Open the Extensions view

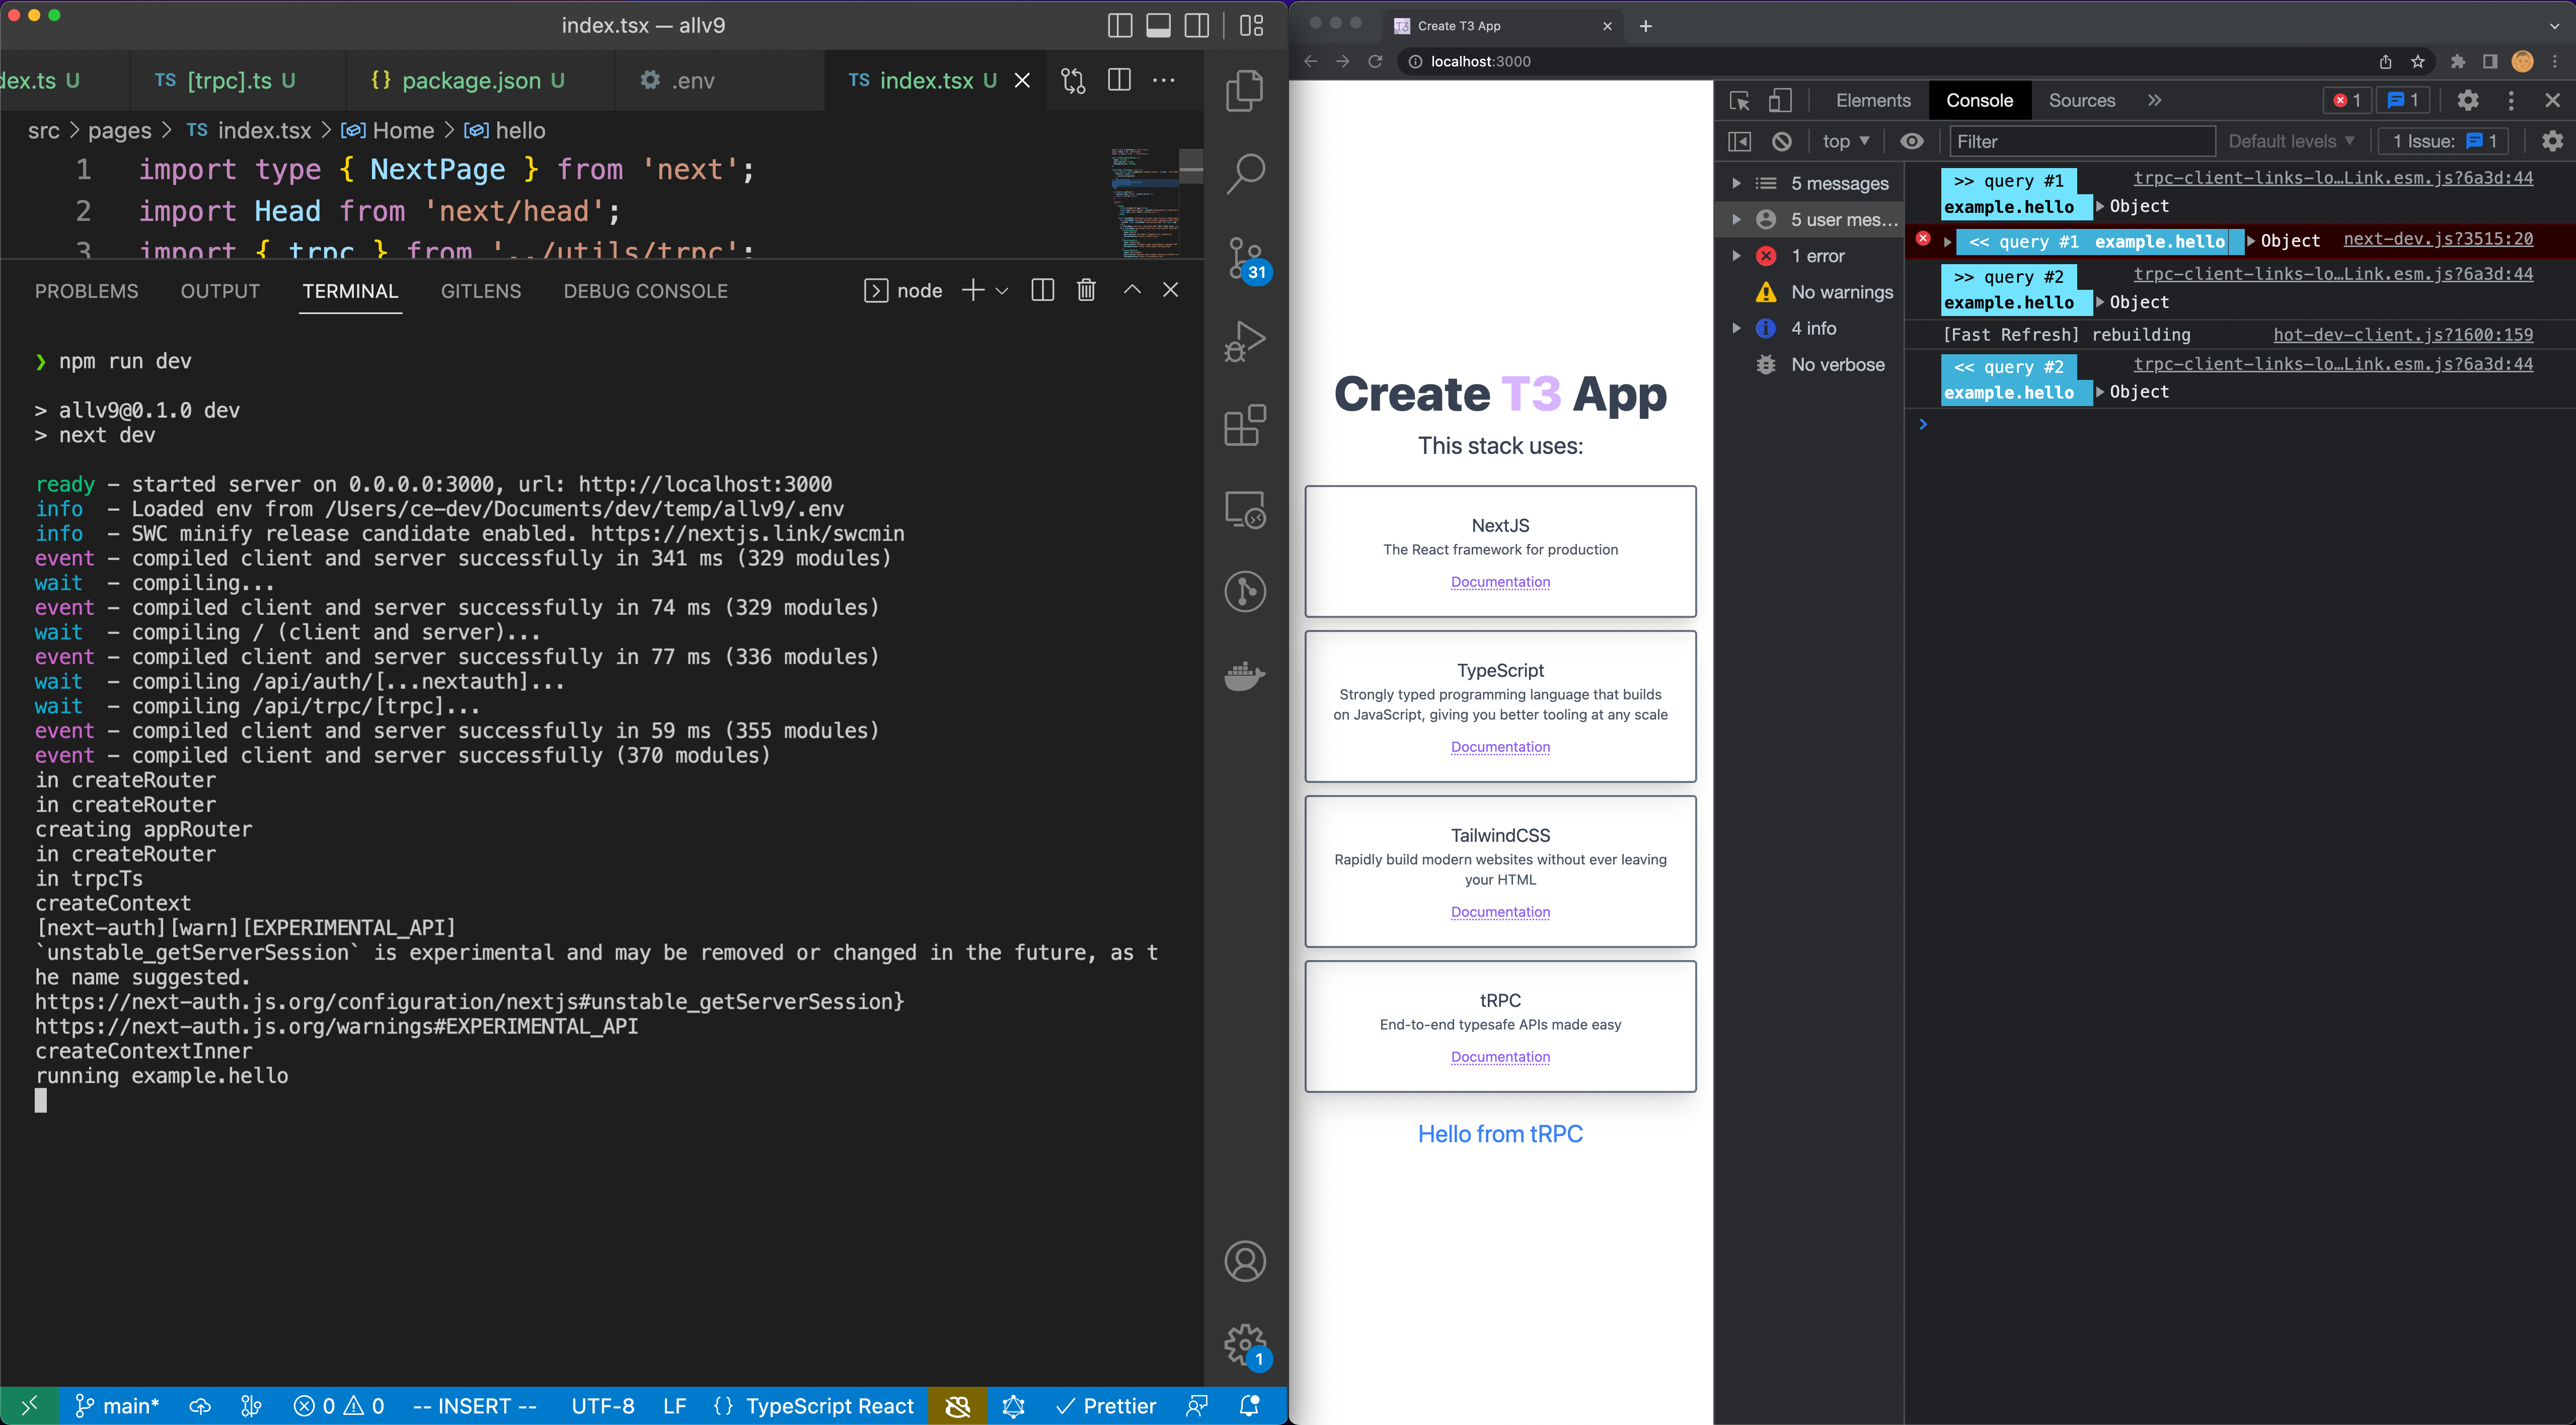tap(1245, 425)
